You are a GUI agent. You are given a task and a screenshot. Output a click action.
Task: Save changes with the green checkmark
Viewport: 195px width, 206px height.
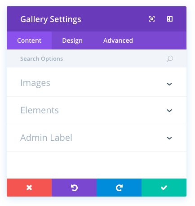tap(164, 188)
